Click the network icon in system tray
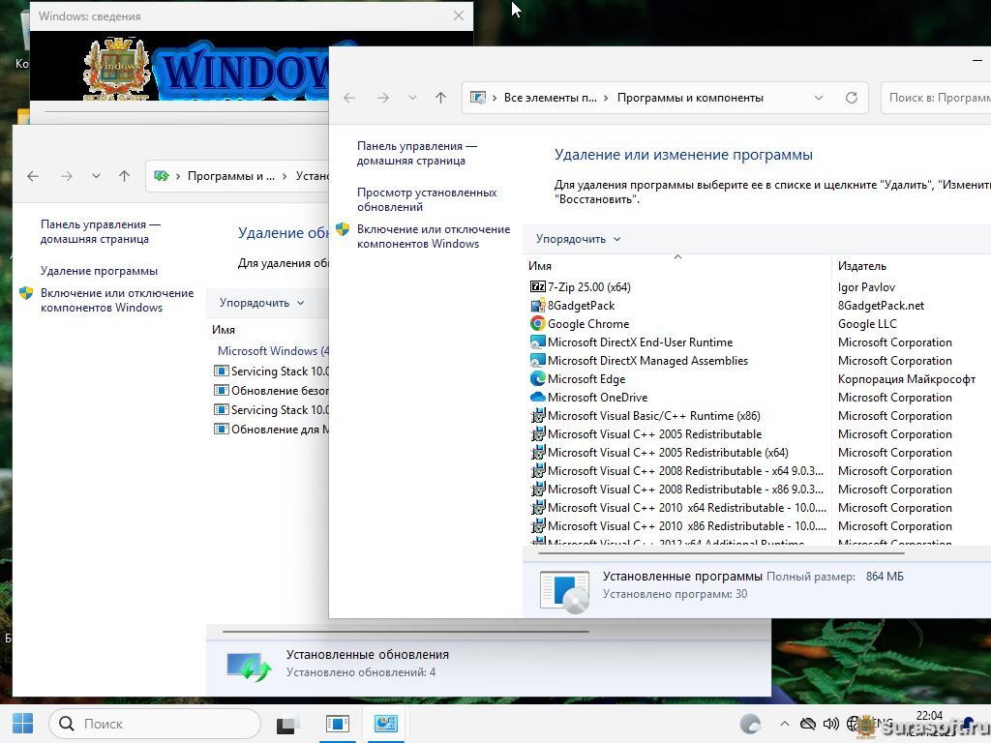Viewport: 991px width, 743px height. (854, 724)
